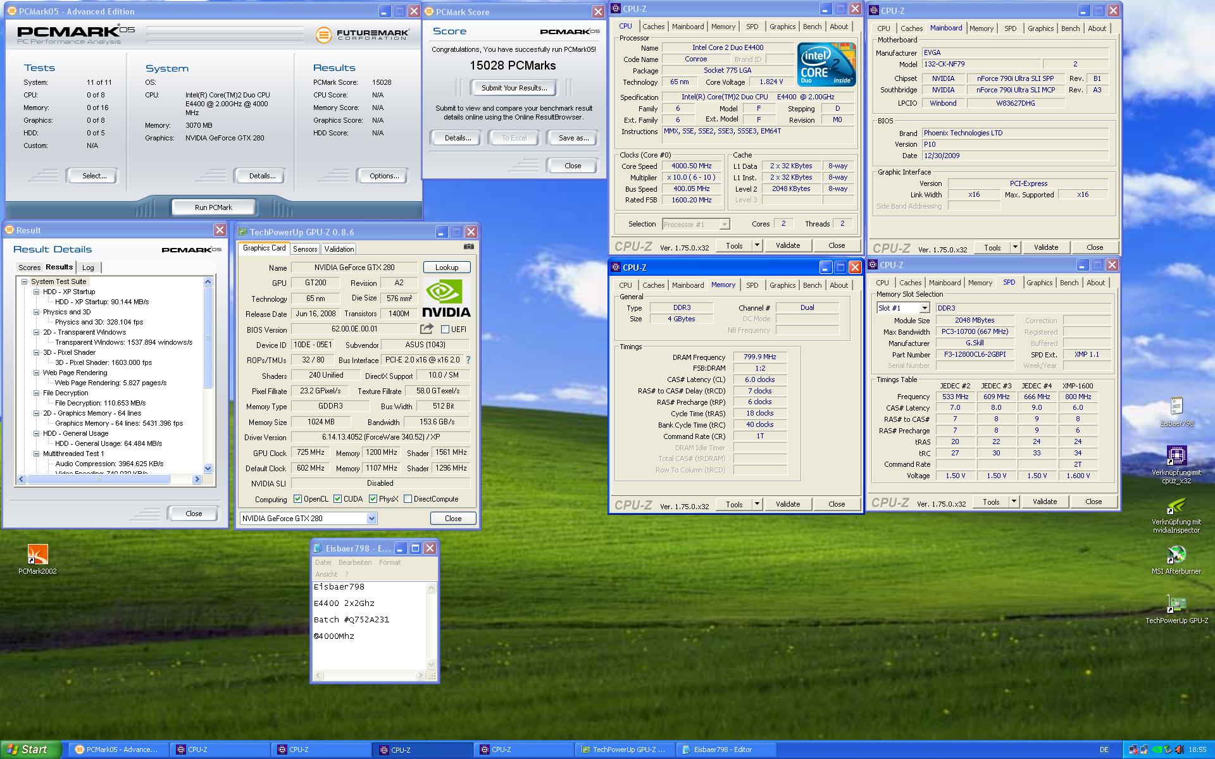Open the TechPowerUp GPU-Z desktop icon
Image resolution: width=1215 pixels, height=759 pixels.
pyautogui.click(x=1176, y=609)
